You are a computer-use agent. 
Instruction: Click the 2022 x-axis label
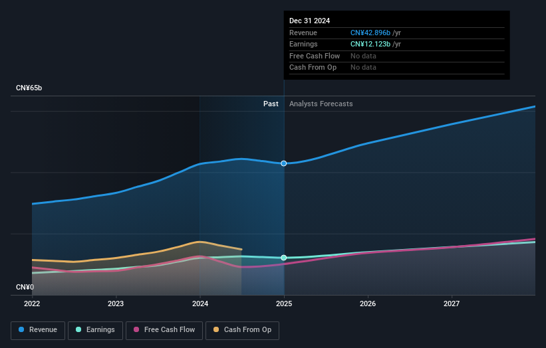[x=32, y=304]
